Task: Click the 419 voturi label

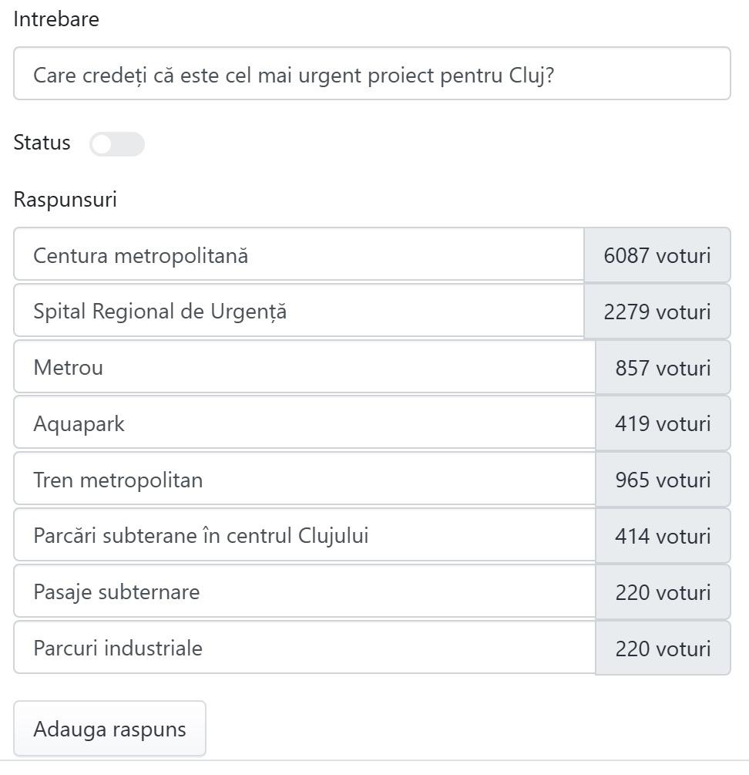Action: click(x=663, y=424)
